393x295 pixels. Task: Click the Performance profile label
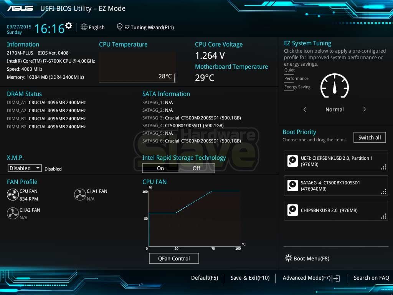[x=296, y=78]
